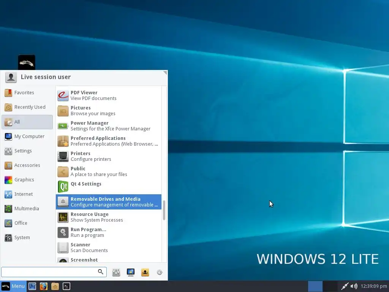Click the 'Screenshot' entry title
Viewport: 389px width, 292px height.
(84, 260)
